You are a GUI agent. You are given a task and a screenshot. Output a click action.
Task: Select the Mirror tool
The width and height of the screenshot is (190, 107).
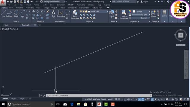coord(38,15)
